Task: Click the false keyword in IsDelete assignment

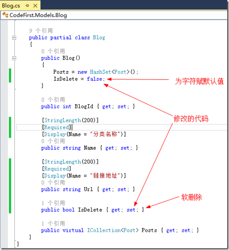Action: pyautogui.click(x=95, y=79)
